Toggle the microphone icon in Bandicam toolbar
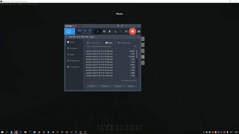Screen dimensions: 239x134 109,31
